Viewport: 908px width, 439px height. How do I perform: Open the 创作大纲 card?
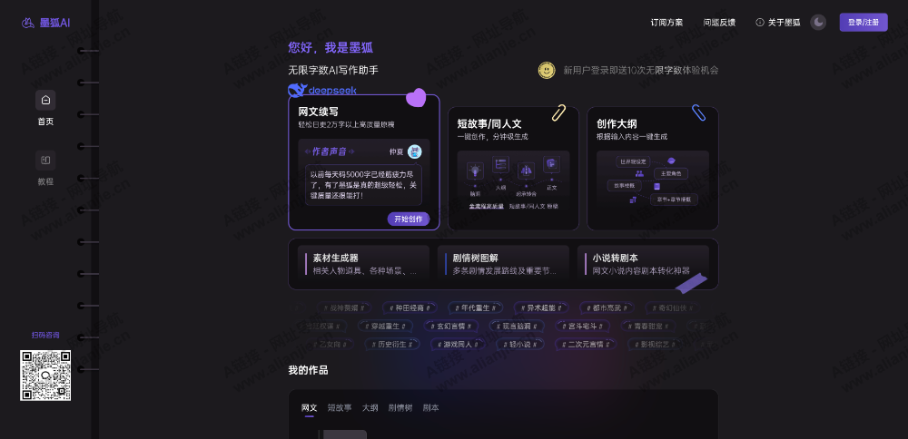click(653, 169)
